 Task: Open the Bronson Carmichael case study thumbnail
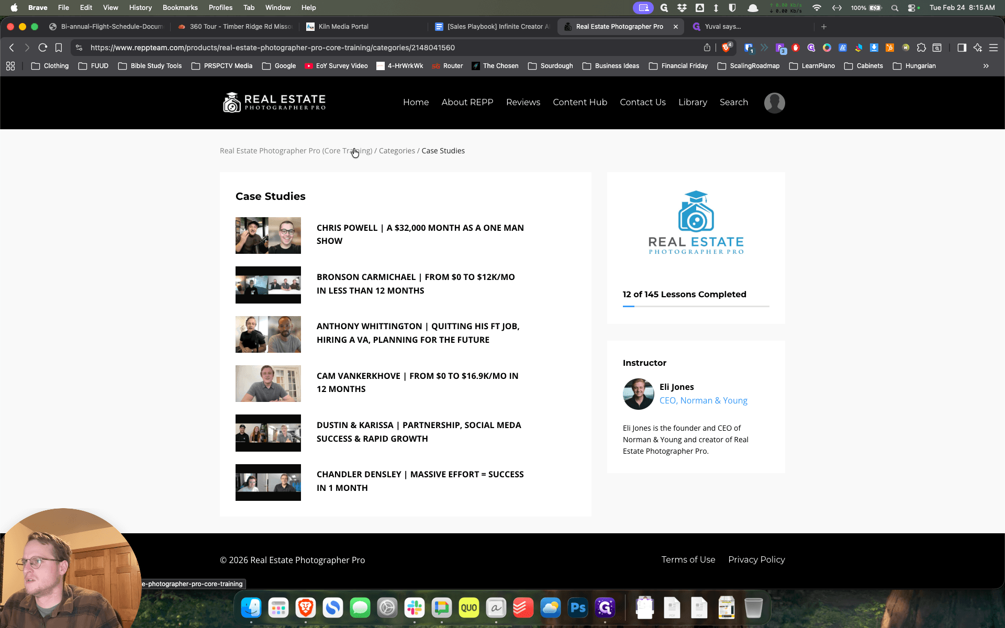(268, 285)
